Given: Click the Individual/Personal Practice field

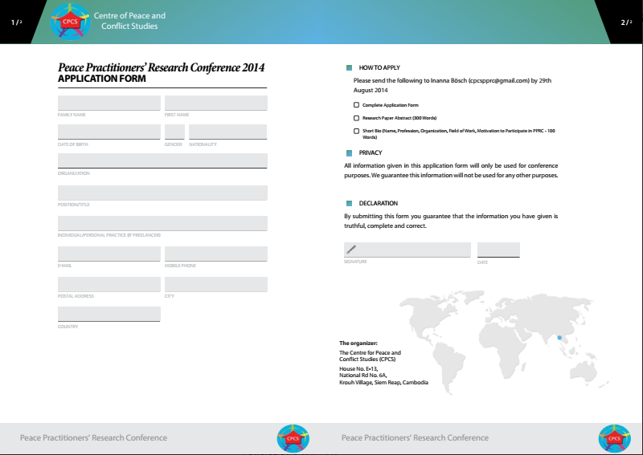Looking at the screenshot, I should coord(162,223).
